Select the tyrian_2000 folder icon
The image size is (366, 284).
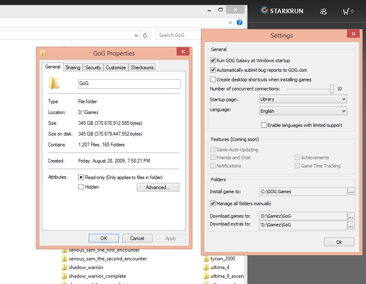206,259
